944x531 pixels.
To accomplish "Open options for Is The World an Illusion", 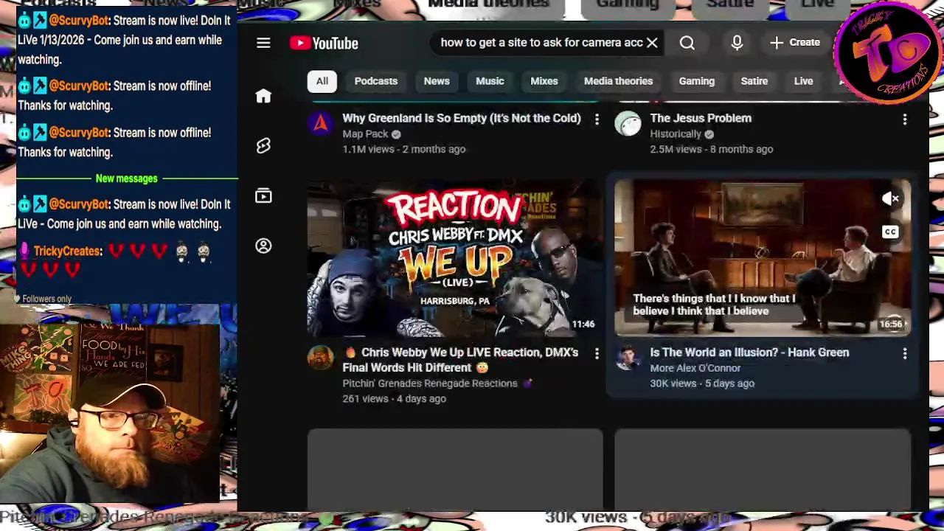I will point(905,353).
